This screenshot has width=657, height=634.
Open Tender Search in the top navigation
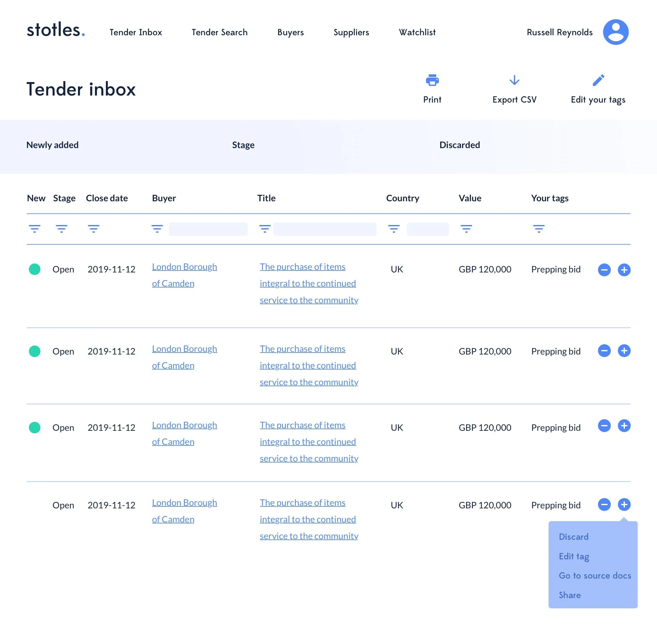pos(219,32)
